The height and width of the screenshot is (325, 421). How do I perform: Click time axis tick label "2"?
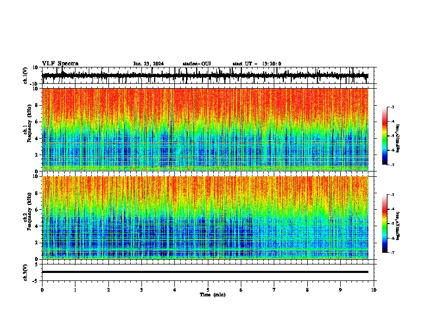(108, 290)
